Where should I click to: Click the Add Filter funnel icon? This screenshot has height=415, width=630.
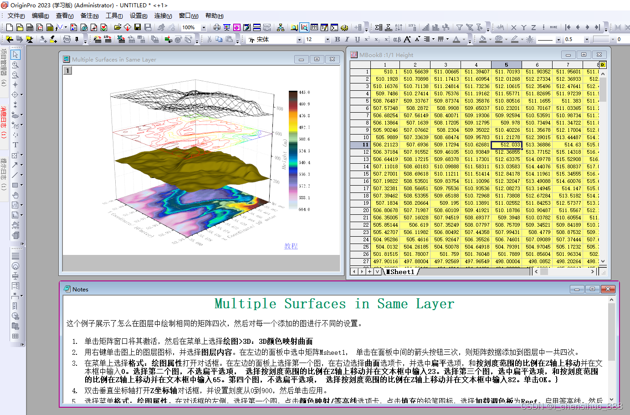point(460,27)
